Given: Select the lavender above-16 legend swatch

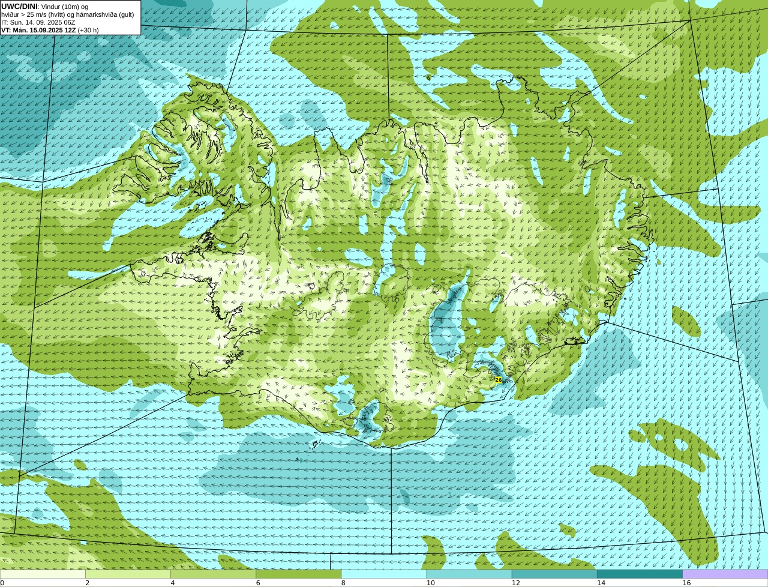Looking at the screenshot, I should tap(725, 574).
